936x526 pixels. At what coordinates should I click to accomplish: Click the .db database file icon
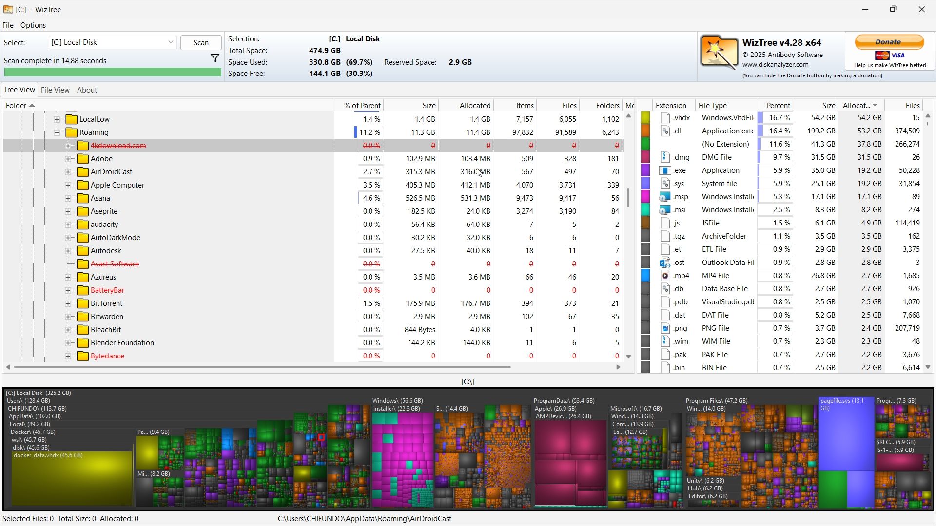coord(665,289)
